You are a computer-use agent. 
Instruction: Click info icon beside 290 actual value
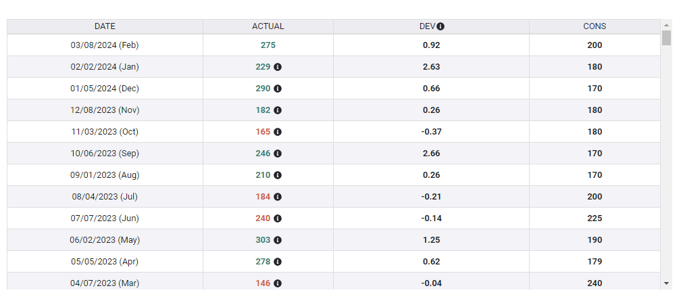[278, 89]
